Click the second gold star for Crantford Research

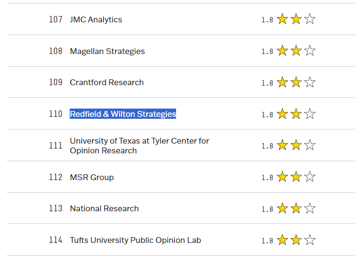click(x=296, y=82)
